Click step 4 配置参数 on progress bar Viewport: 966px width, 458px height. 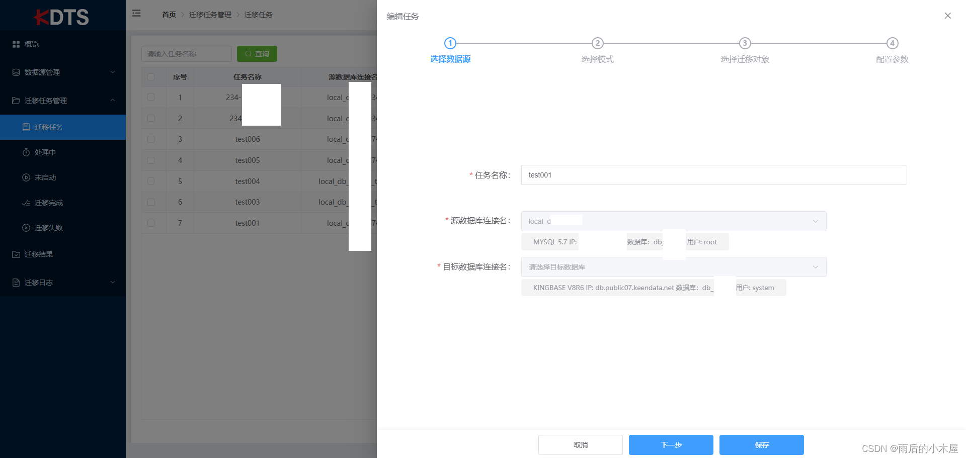click(892, 43)
